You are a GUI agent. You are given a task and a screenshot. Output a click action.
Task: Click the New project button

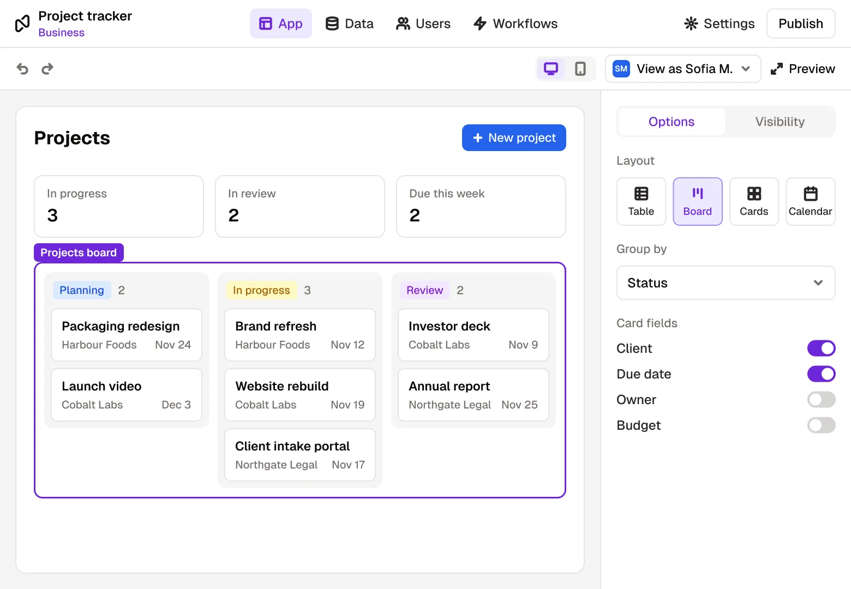514,137
